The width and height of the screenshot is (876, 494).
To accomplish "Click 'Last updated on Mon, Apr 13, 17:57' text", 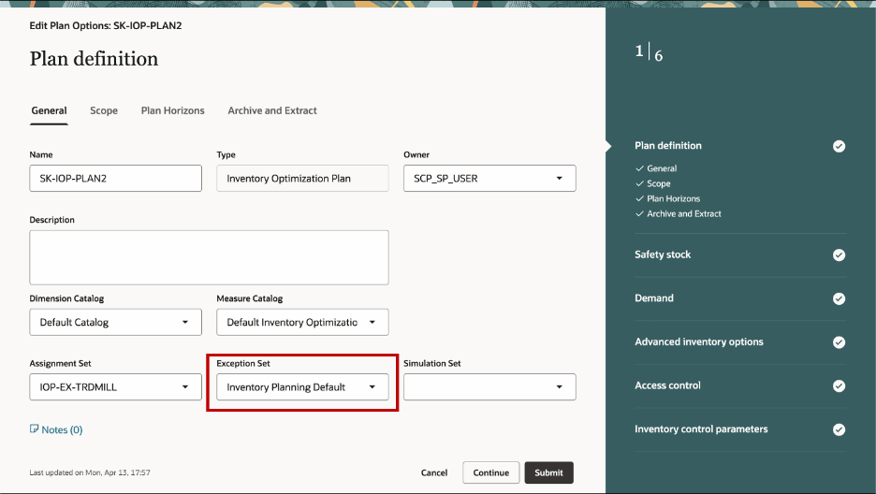I will click(90, 472).
